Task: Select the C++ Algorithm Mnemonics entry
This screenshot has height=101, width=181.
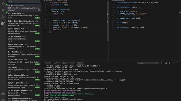Action: (x=24, y=99)
